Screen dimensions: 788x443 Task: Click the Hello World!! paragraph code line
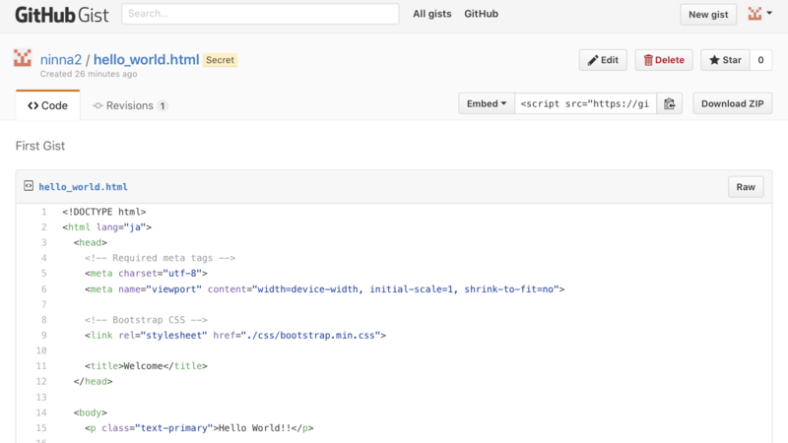[199, 428]
